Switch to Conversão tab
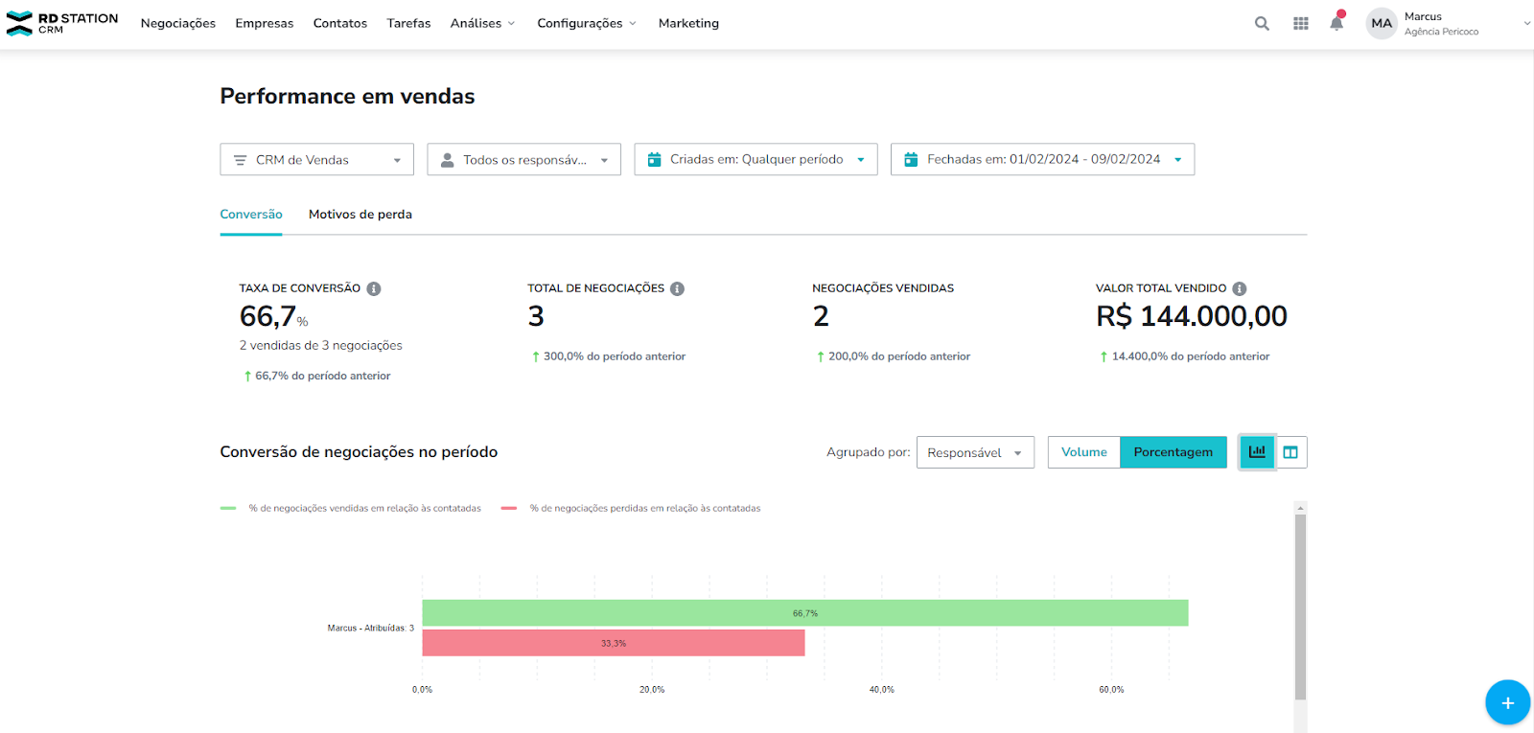 (251, 215)
